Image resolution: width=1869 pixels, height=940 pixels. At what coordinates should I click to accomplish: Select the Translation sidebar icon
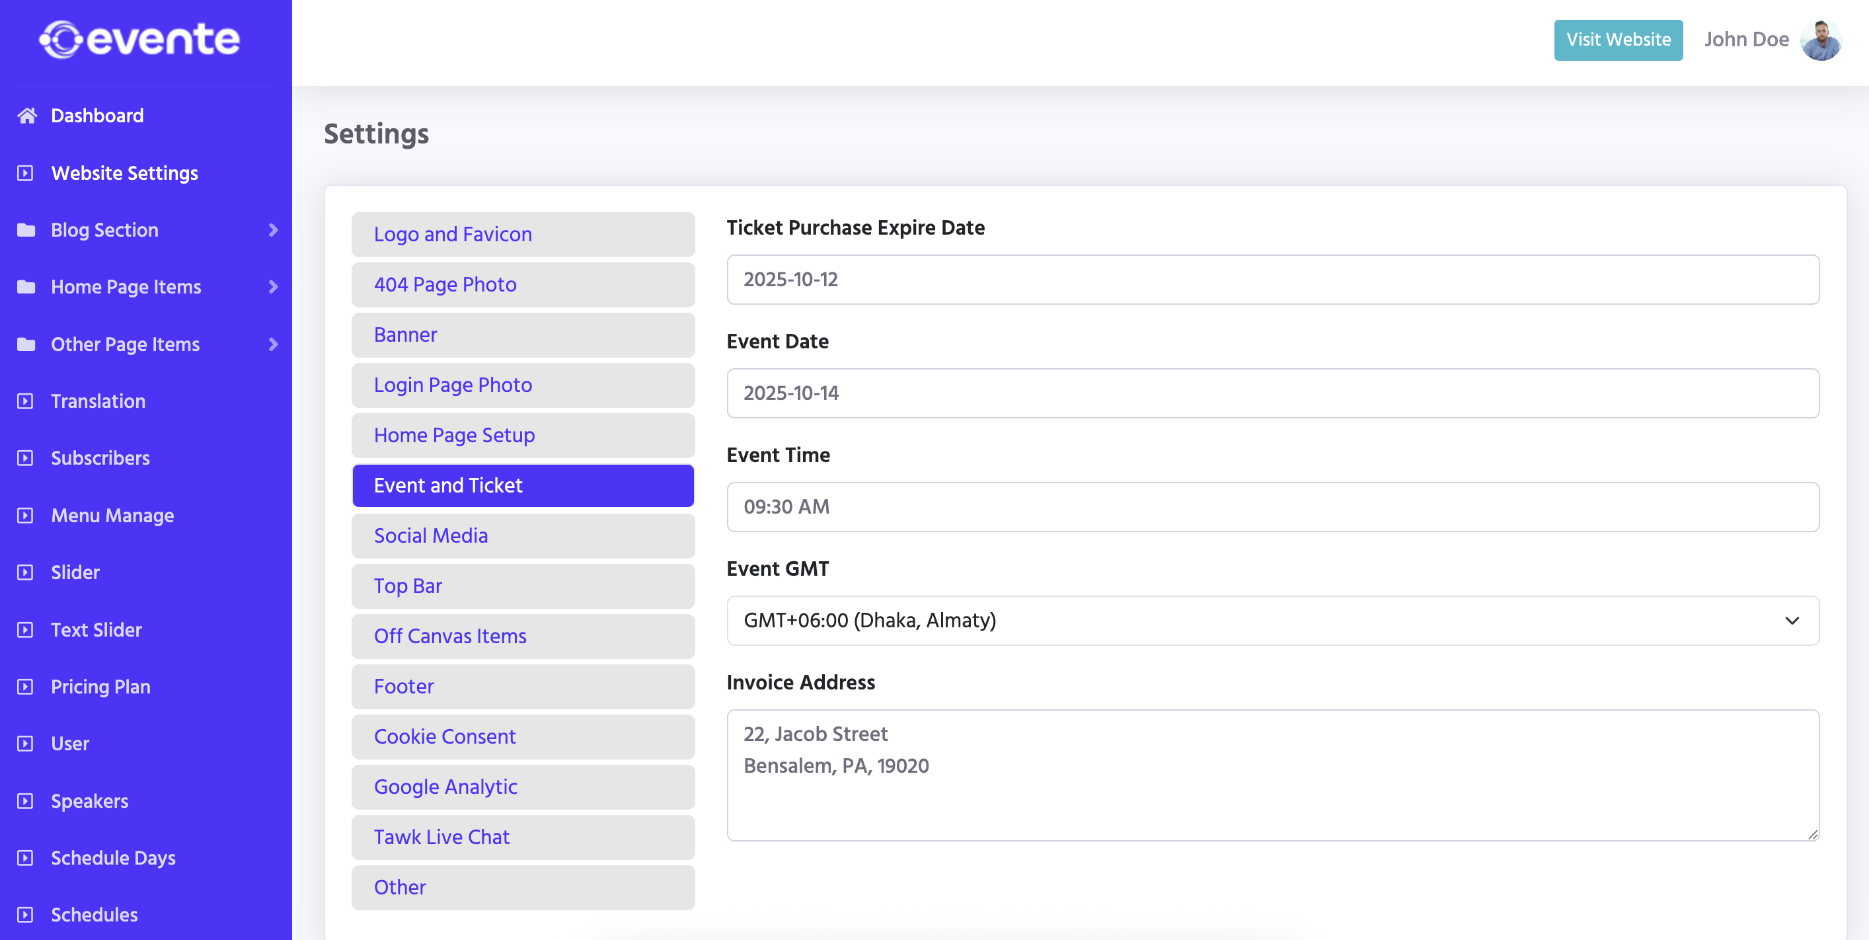[25, 401]
